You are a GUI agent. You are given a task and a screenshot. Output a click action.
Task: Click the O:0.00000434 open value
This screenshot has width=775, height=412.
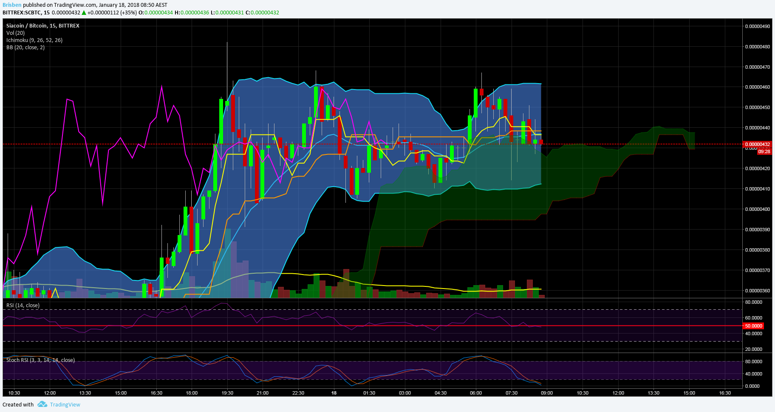156,12
